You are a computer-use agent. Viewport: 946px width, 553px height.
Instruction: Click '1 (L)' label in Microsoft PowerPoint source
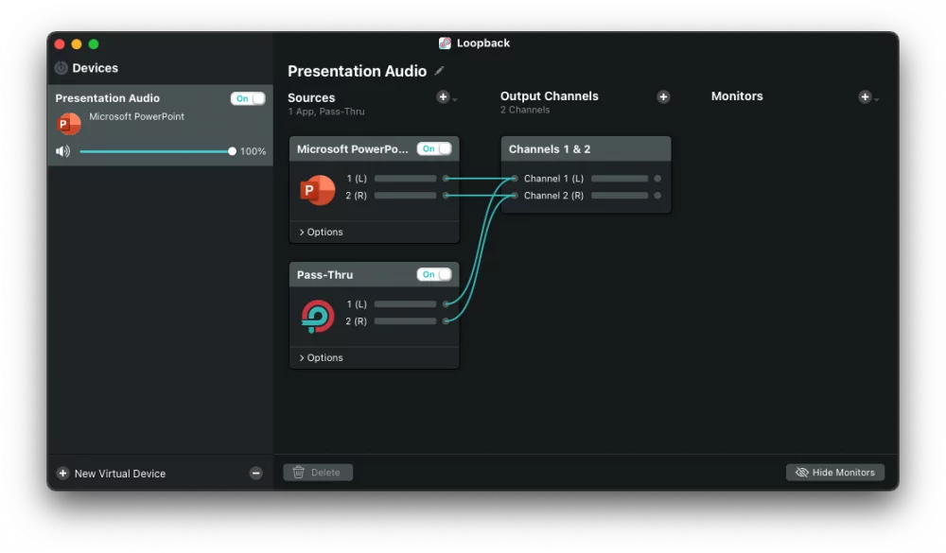357,179
